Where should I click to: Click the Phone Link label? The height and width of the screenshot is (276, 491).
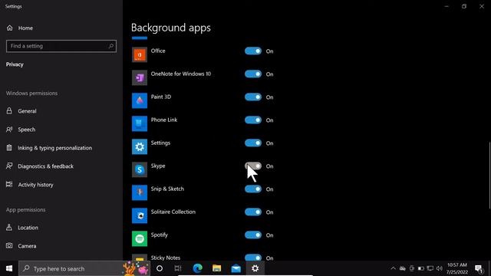click(x=164, y=120)
